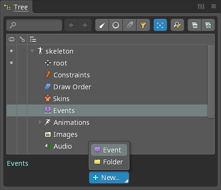This screenshot has width=221, height=190.
Task: Toggle the bones filter icon
Action: (x=102, y=25)
